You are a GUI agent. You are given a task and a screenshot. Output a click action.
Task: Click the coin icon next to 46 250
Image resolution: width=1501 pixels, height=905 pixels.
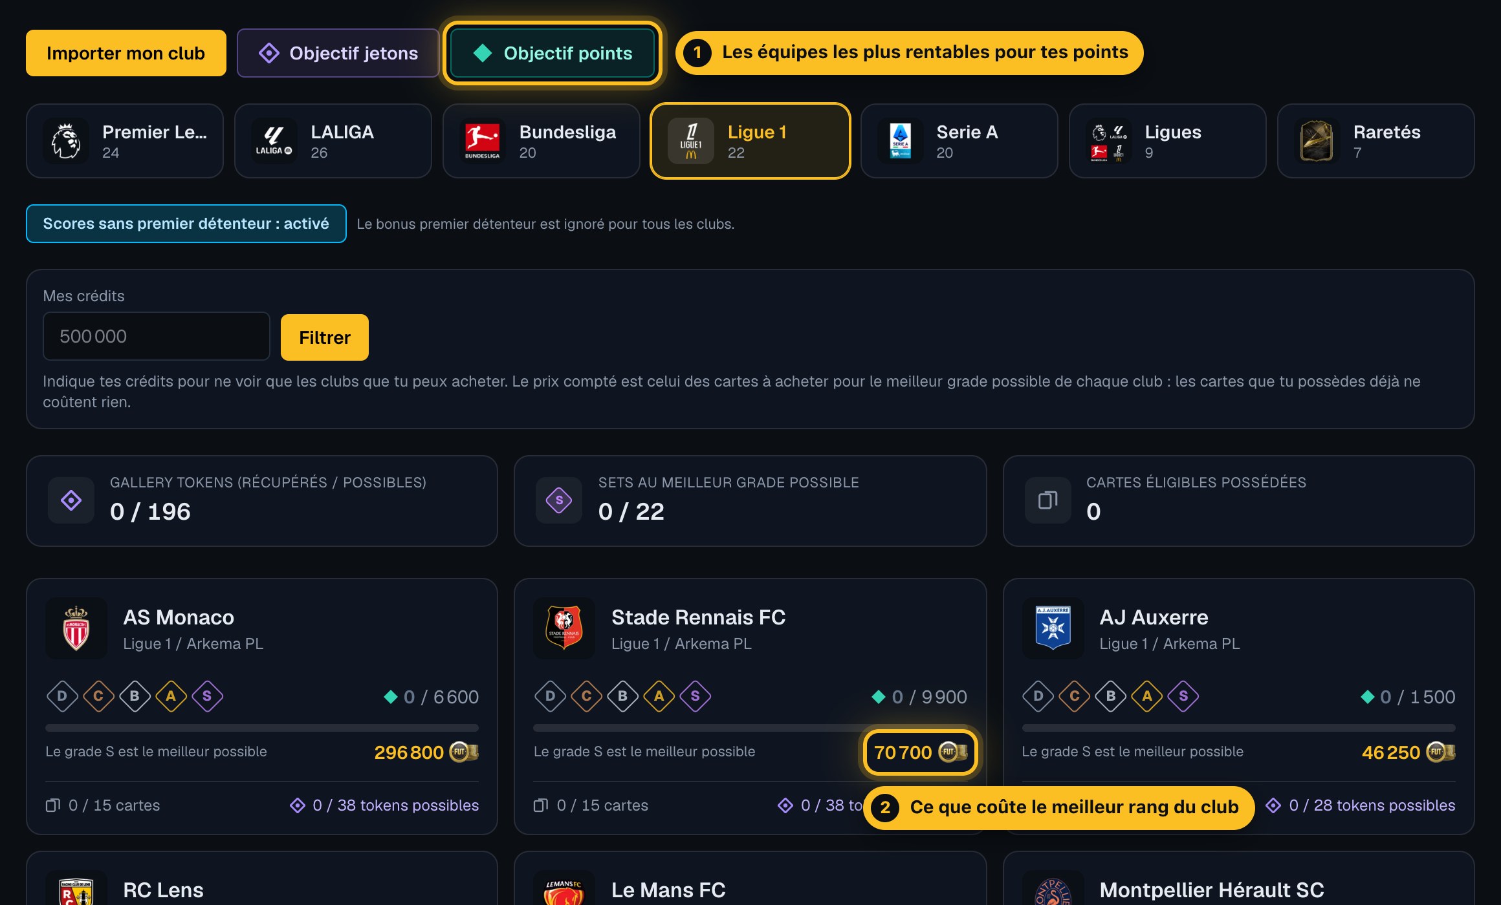tap(1440, 752)
